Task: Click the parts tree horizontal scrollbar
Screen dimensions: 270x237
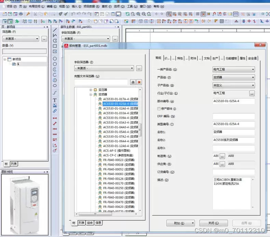Action: click(x=95, y=214)
